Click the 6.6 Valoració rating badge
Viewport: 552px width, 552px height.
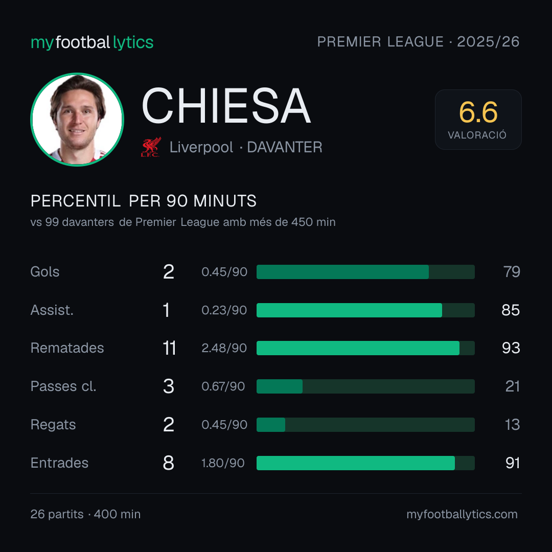pos(478,120)
